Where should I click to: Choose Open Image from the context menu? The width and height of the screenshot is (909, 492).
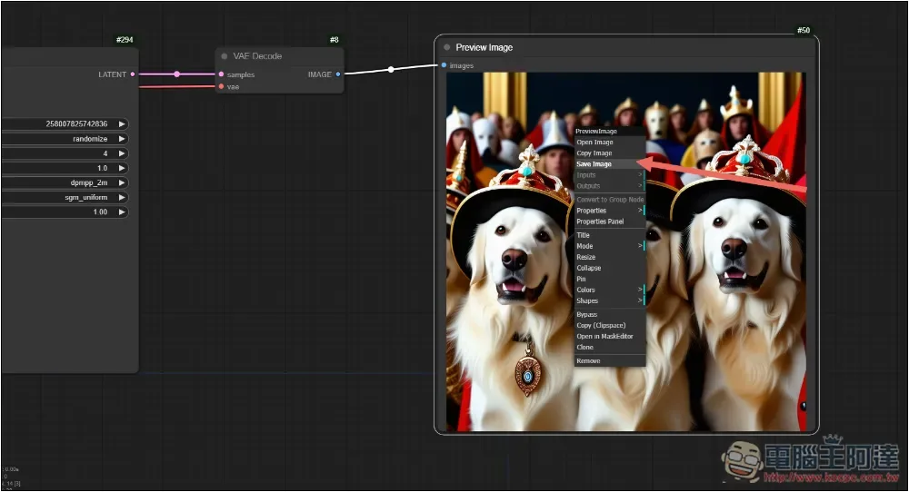(610, 142)
